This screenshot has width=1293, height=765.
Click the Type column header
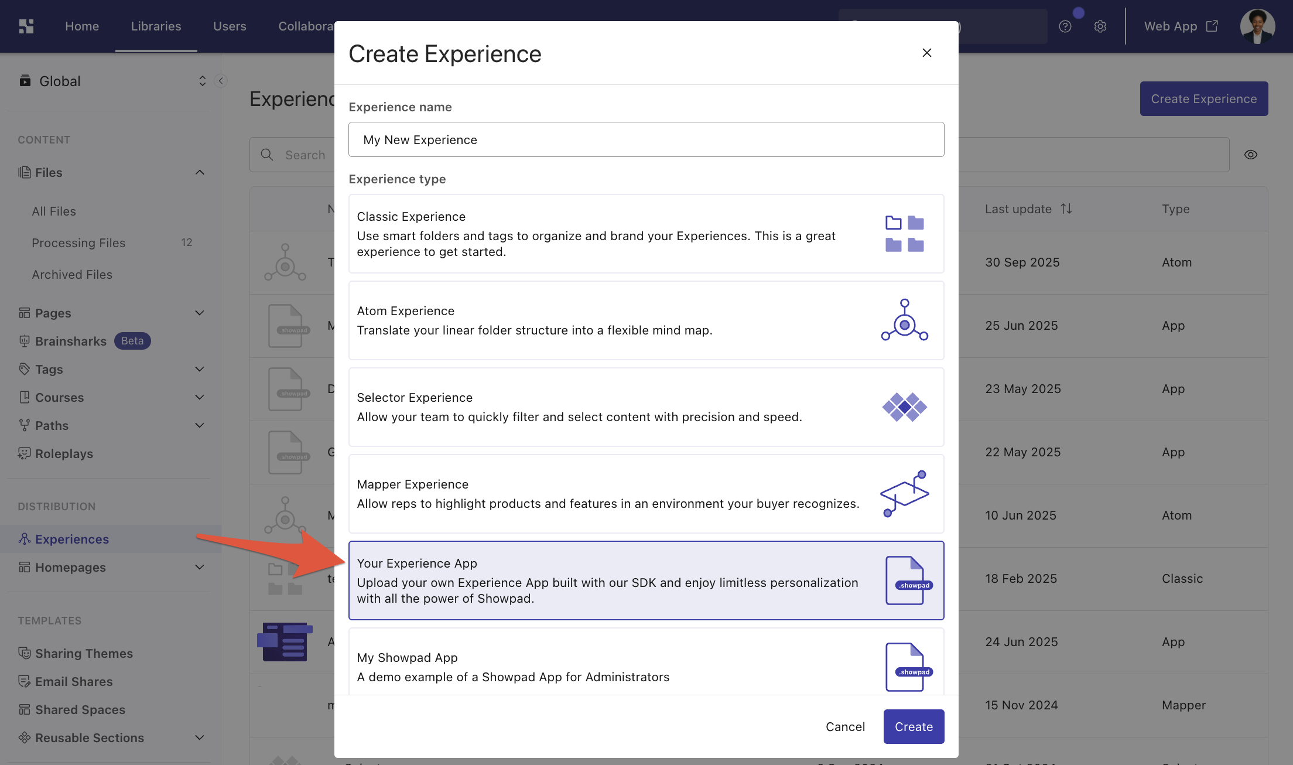point(1175,209)
